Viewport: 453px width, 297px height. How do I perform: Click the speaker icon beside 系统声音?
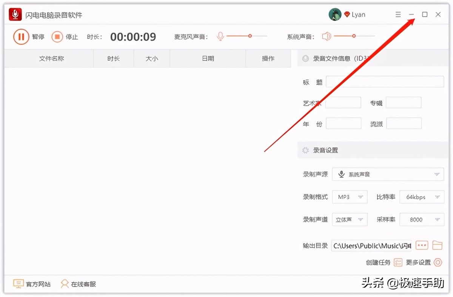tap(326, 36)
